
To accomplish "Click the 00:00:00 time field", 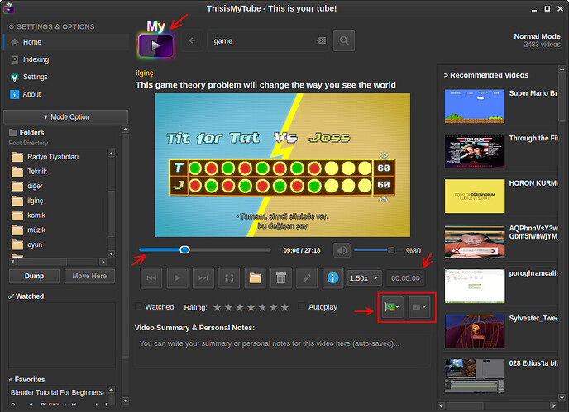I will tap(405, 278).
